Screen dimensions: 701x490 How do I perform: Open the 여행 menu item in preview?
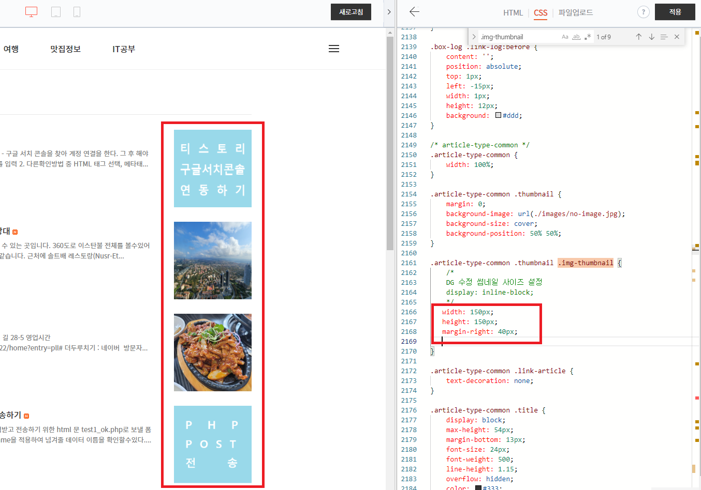[x=11, y=49]
